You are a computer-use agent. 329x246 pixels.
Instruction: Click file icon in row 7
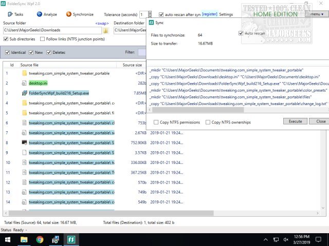click(x=24, y=133)
